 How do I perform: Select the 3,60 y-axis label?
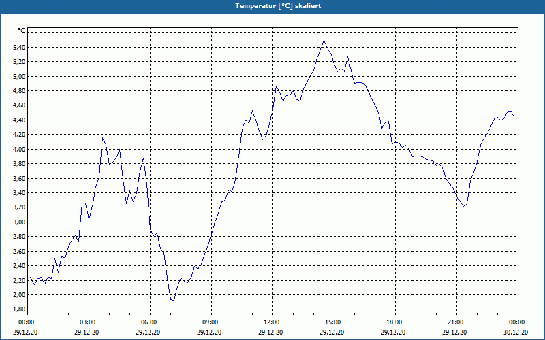[19, 178]
